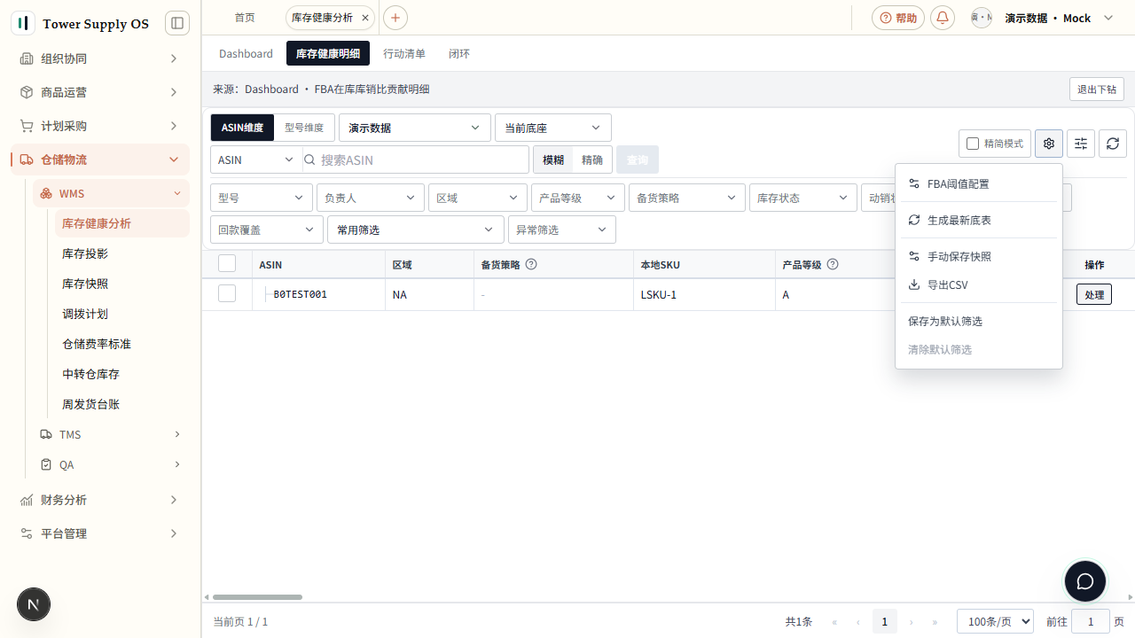
Task: Open the notifications bell
Action: 943,18
